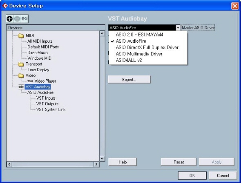Image resolution: width=241 pixels, height=183 pixels.
Task: Select Default MIDI Ports tree item
Action: point(43,47)
